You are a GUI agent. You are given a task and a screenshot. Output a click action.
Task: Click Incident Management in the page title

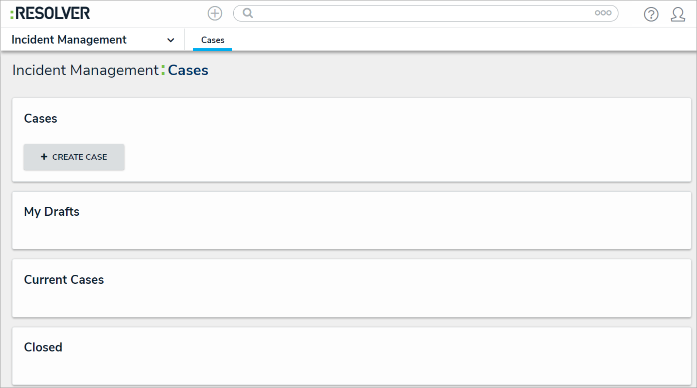[x=85, y=71]
